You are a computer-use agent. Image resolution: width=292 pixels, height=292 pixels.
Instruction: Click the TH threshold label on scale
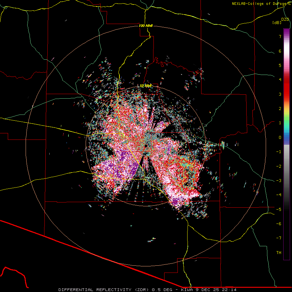[x=279, y=253]
